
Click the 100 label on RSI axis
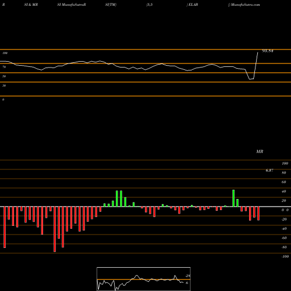pyautogui.click(x=5, y=53)
